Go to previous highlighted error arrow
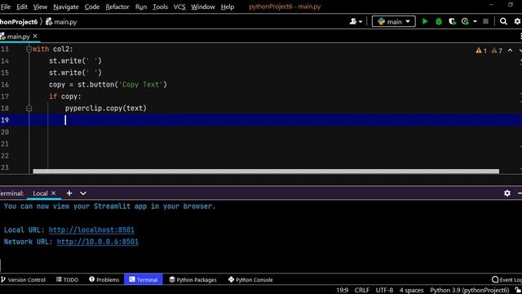522x294 pixels. [510, 51]
